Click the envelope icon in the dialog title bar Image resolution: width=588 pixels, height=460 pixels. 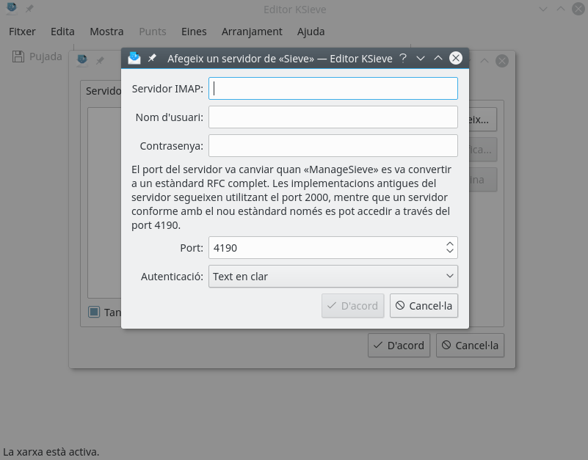134,58
